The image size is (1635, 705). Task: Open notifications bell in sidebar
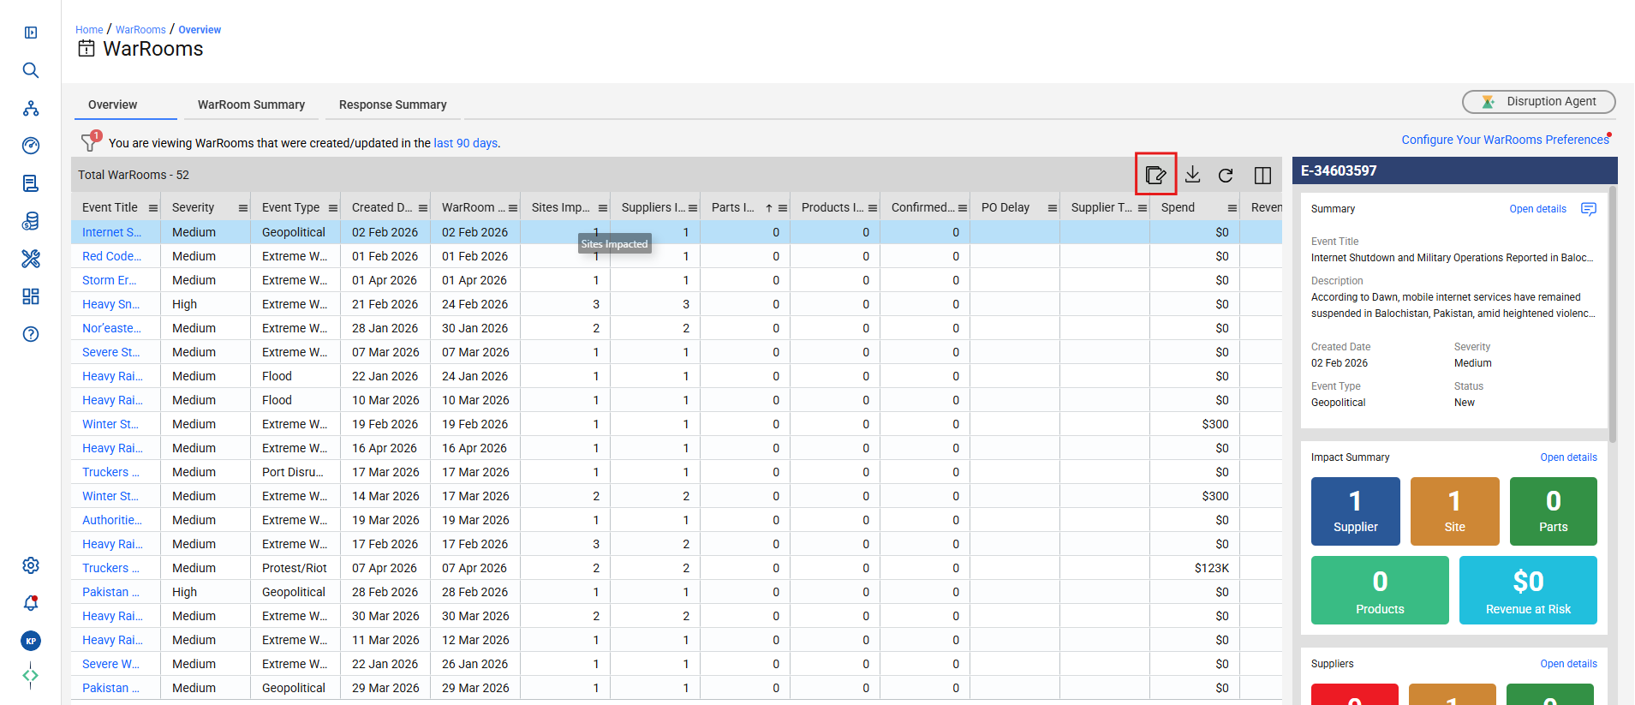pos(31,603)
